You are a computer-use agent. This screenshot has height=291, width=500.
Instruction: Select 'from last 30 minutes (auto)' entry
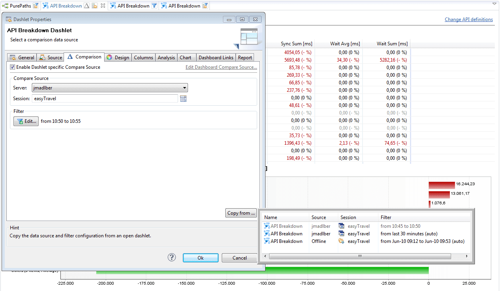[x=409, y=234]
